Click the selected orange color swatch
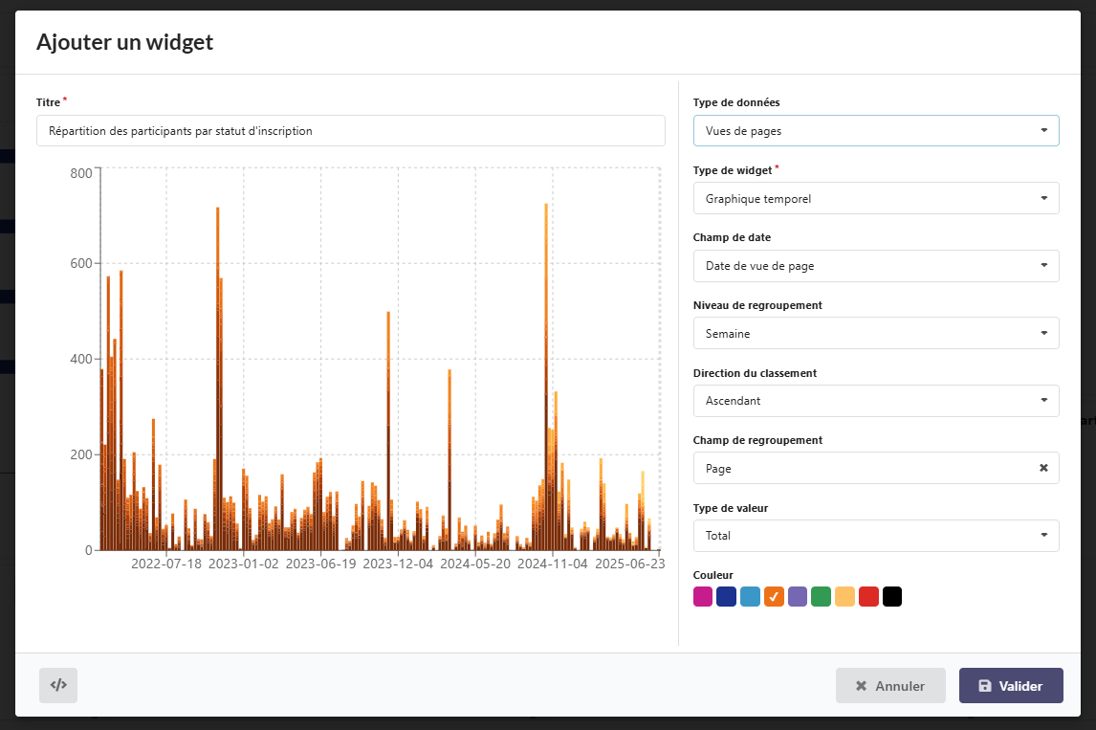This screenshot has width=1096, height=730. [x=774, y=597]
